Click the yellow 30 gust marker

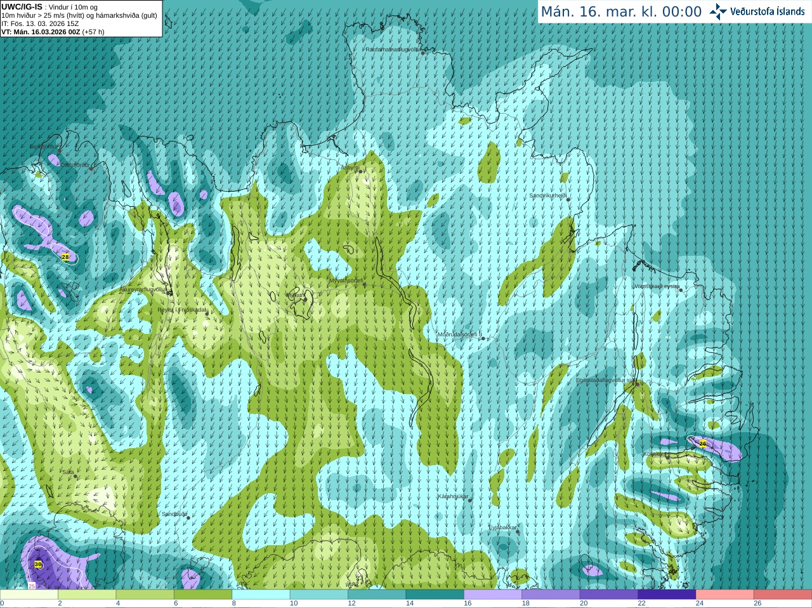click(x=38, y=564)
